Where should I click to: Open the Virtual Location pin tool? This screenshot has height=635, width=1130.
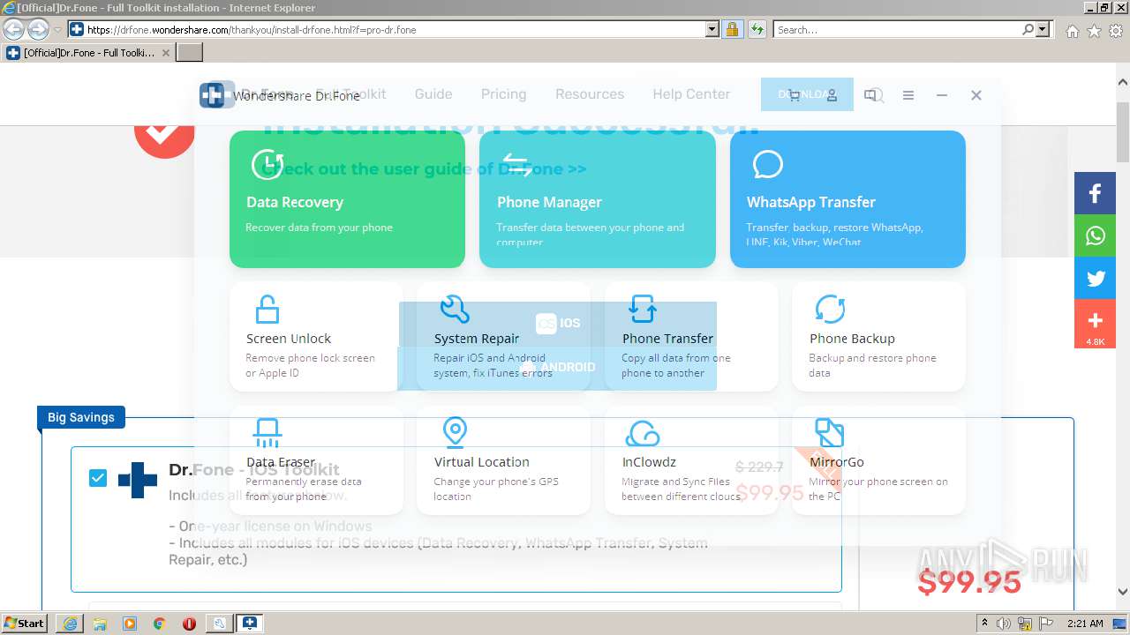click(503, 459)
